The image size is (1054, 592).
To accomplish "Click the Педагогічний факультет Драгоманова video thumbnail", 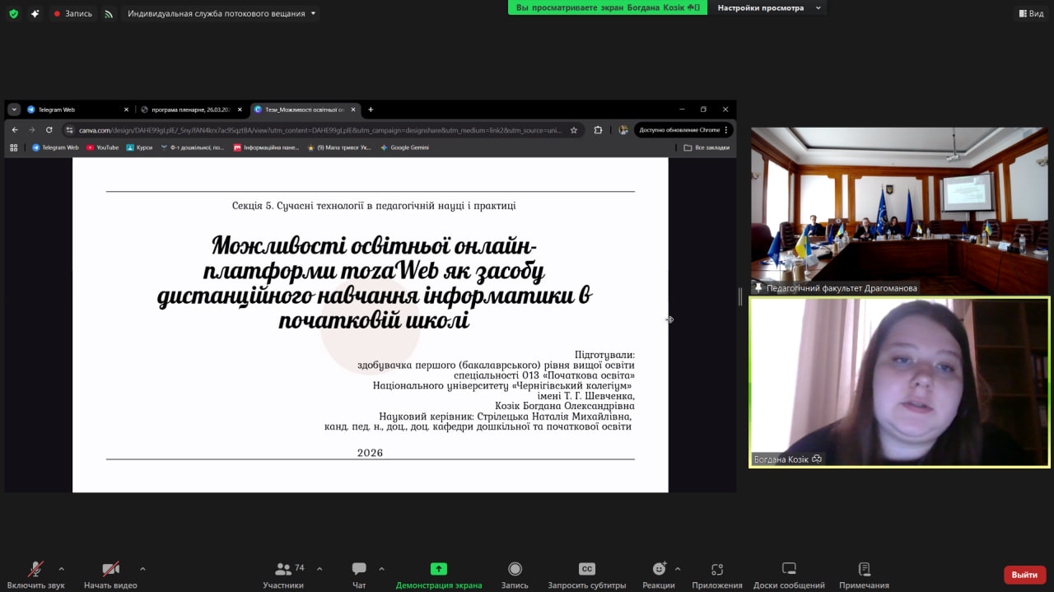I will pyautogui.click(x=899, y=210).
